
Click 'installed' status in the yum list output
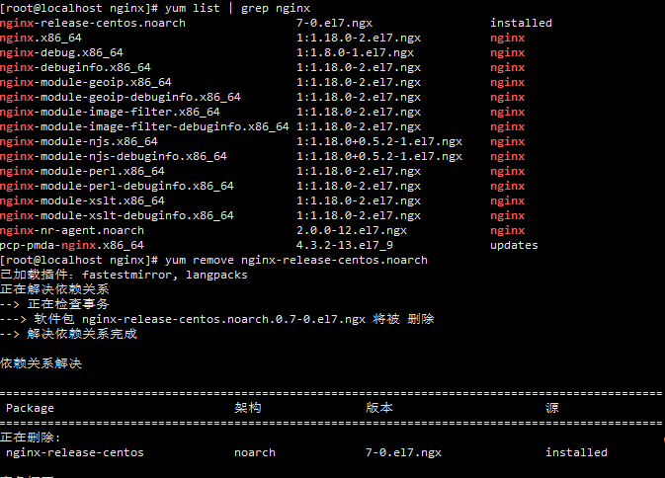coord(521,23)
